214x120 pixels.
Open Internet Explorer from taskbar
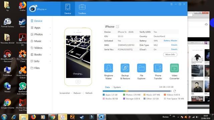(x=14, y=117)
